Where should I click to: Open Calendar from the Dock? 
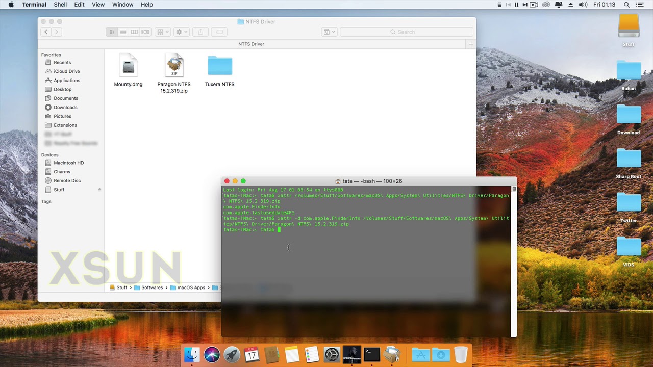click(252, 354)
